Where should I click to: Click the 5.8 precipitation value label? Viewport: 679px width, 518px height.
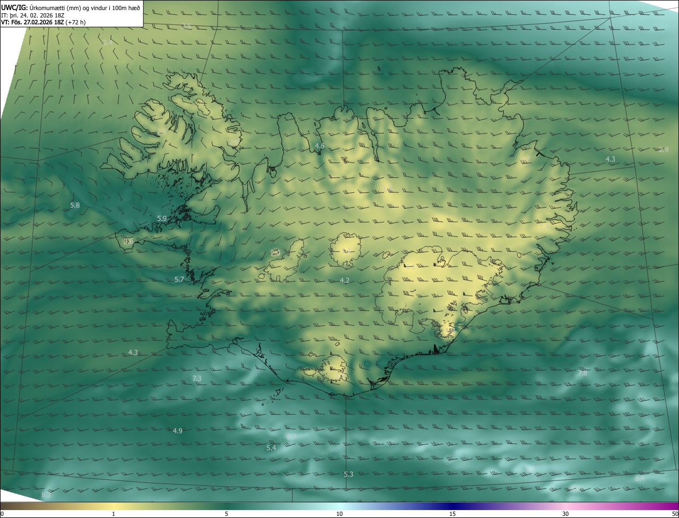point(75,205)
